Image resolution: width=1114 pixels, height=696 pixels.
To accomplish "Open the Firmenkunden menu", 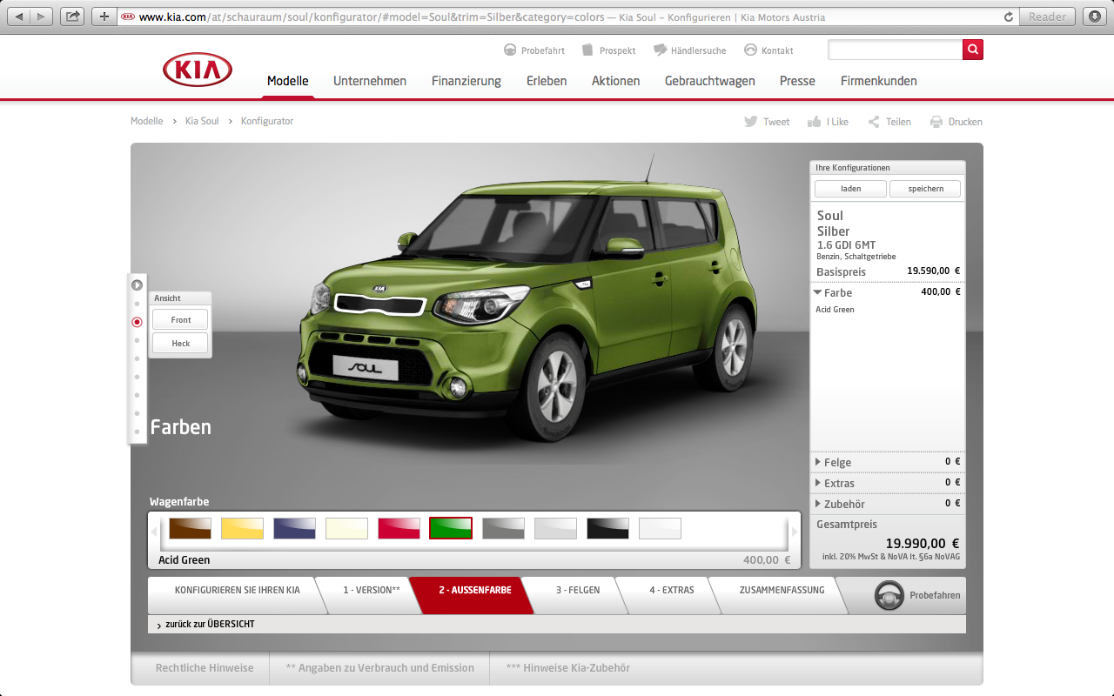I will pyautogui.click(x=879, y=81).
